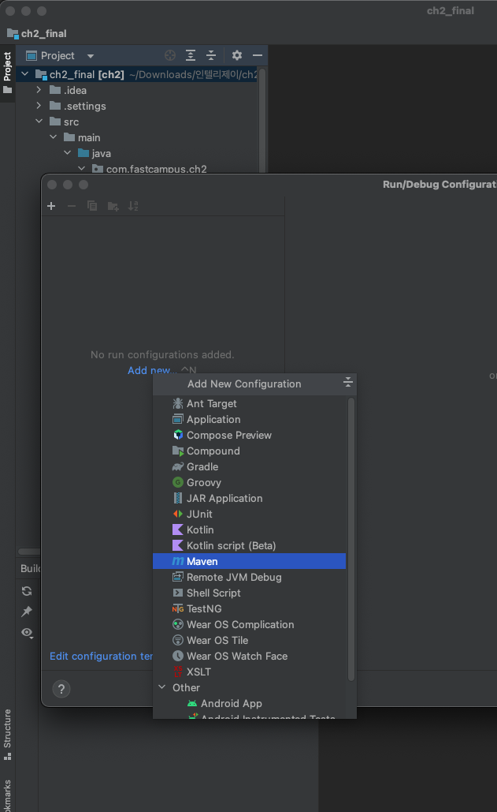Screen dimensions: 497x812
Task: Click the Wear OS Watch Face clock icon
Action: coord(178,656)
